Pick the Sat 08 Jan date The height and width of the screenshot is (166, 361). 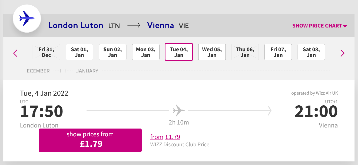click(x=311, y=52)
